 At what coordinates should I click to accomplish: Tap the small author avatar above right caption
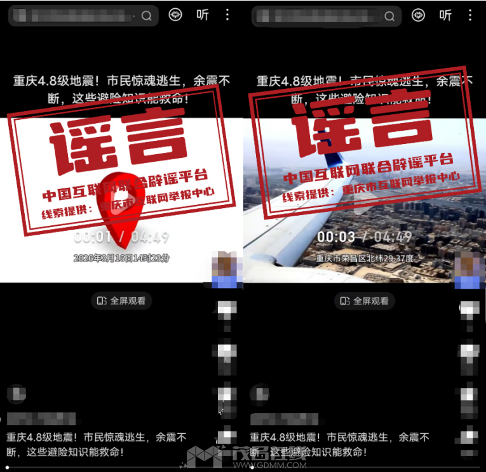(262, 394)
